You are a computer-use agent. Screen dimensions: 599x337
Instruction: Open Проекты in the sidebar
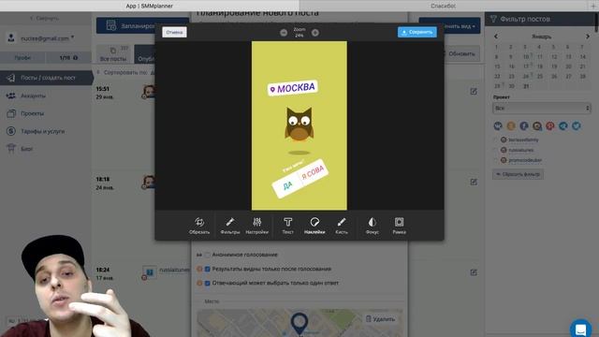pyautogui.click(x=32, y=113)
